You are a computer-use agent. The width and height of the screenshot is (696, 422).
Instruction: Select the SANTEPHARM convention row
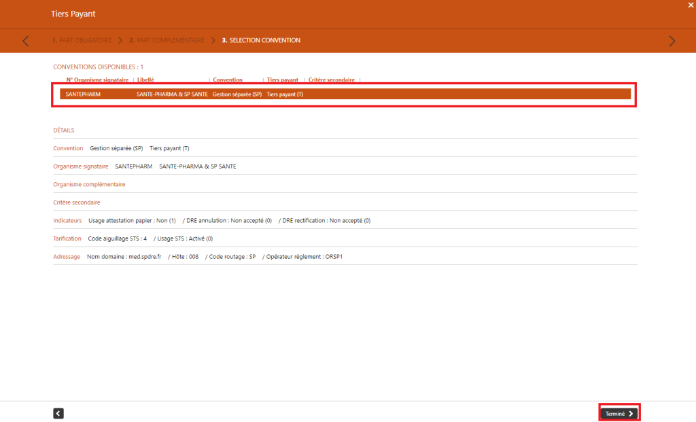[340, 94]
